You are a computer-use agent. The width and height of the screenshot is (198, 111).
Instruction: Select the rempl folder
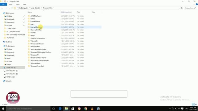(x=32, y=35)
